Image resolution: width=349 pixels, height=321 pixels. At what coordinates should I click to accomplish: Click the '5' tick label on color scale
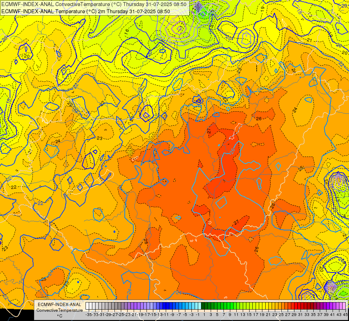tap(217, 315)
